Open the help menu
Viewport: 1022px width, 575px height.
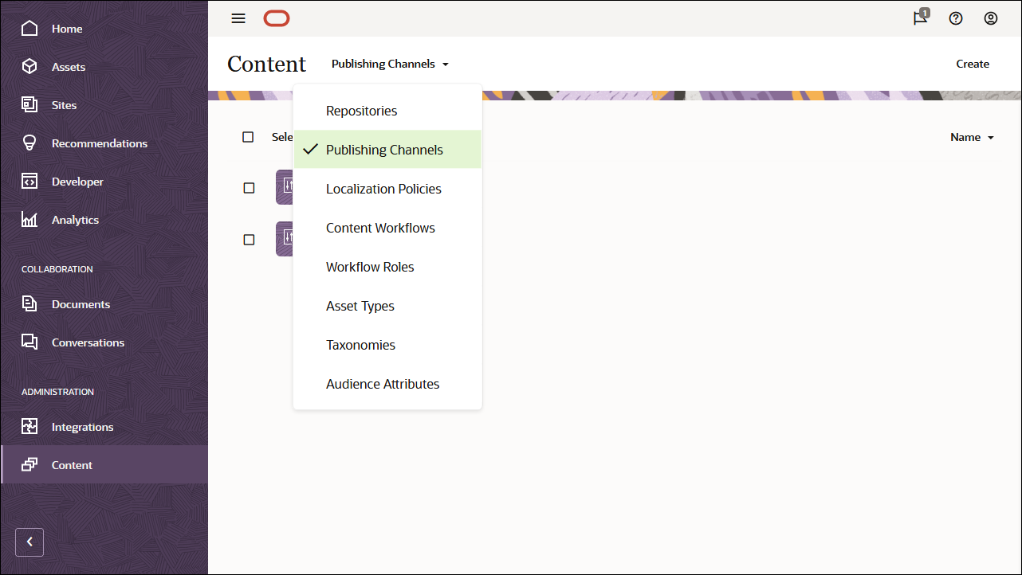point(956,18)
